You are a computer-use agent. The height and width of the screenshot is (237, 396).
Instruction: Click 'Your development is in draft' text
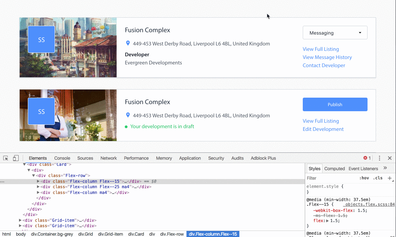[x=162, y=126]
